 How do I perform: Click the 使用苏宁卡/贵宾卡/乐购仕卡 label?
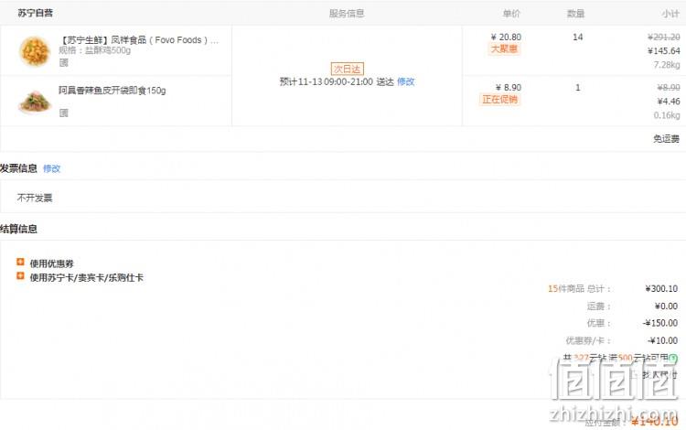pos(86,277)
